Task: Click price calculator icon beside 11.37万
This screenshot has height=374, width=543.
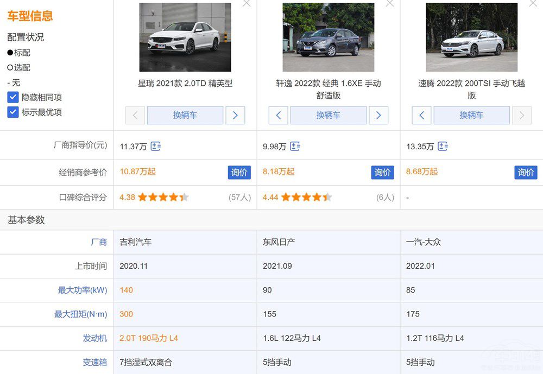Action: click(155, 147)
